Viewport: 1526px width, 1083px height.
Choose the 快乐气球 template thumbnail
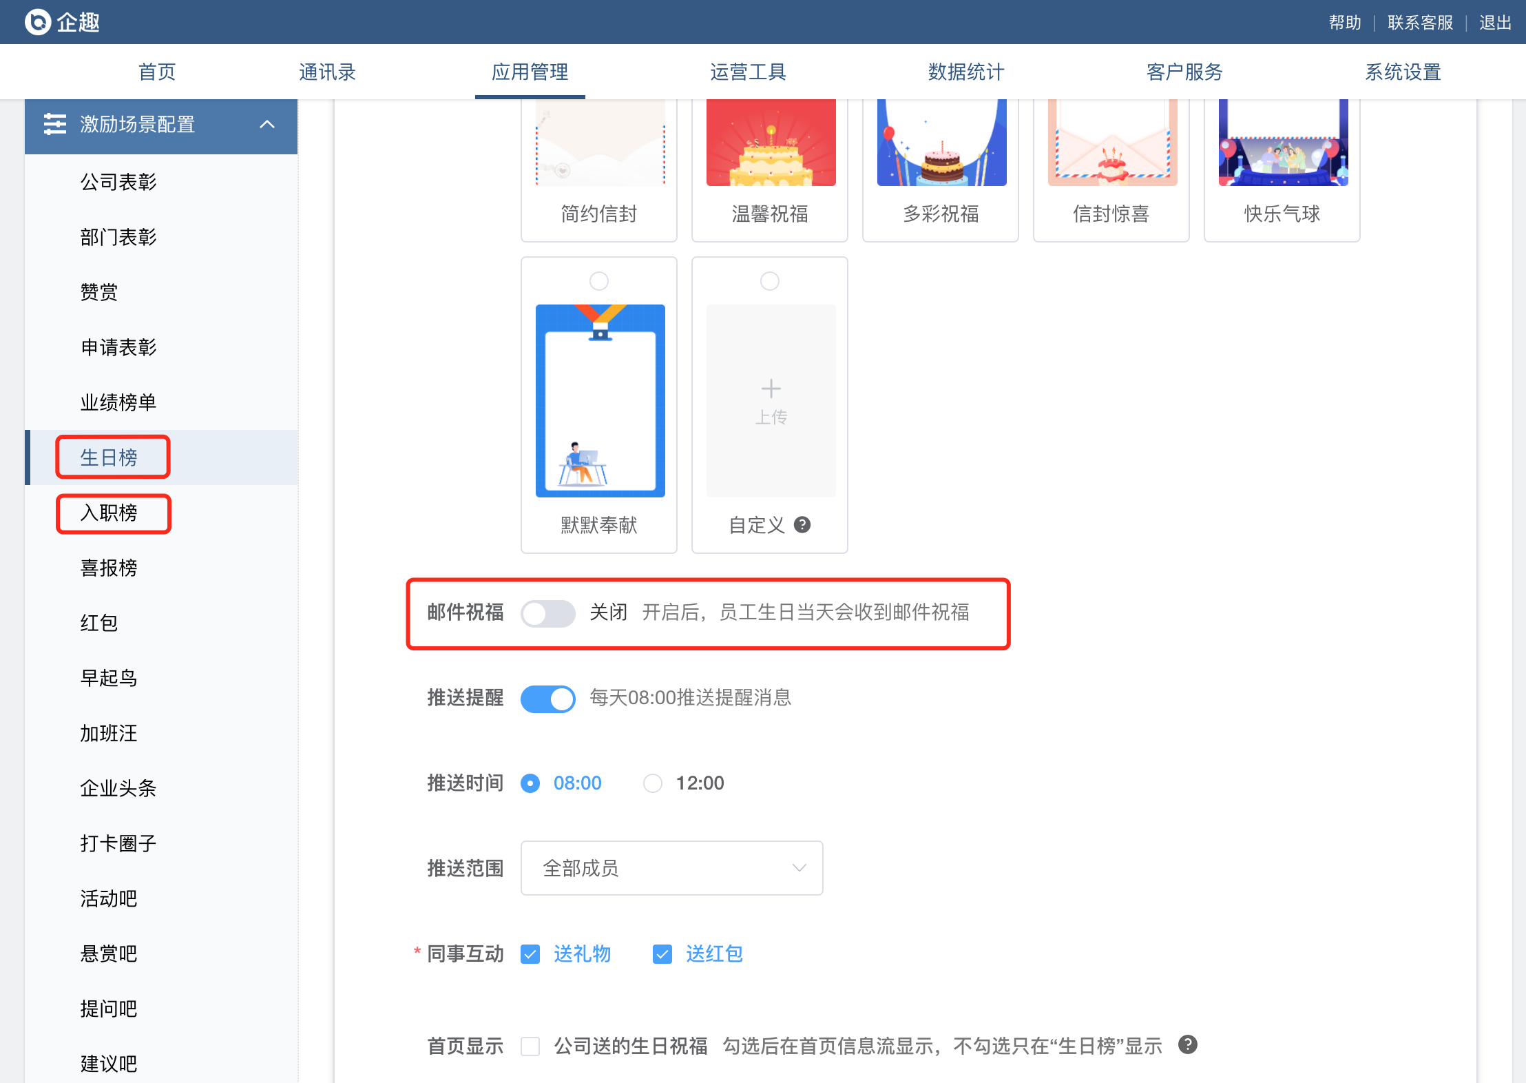click(x=1284, y=143)
